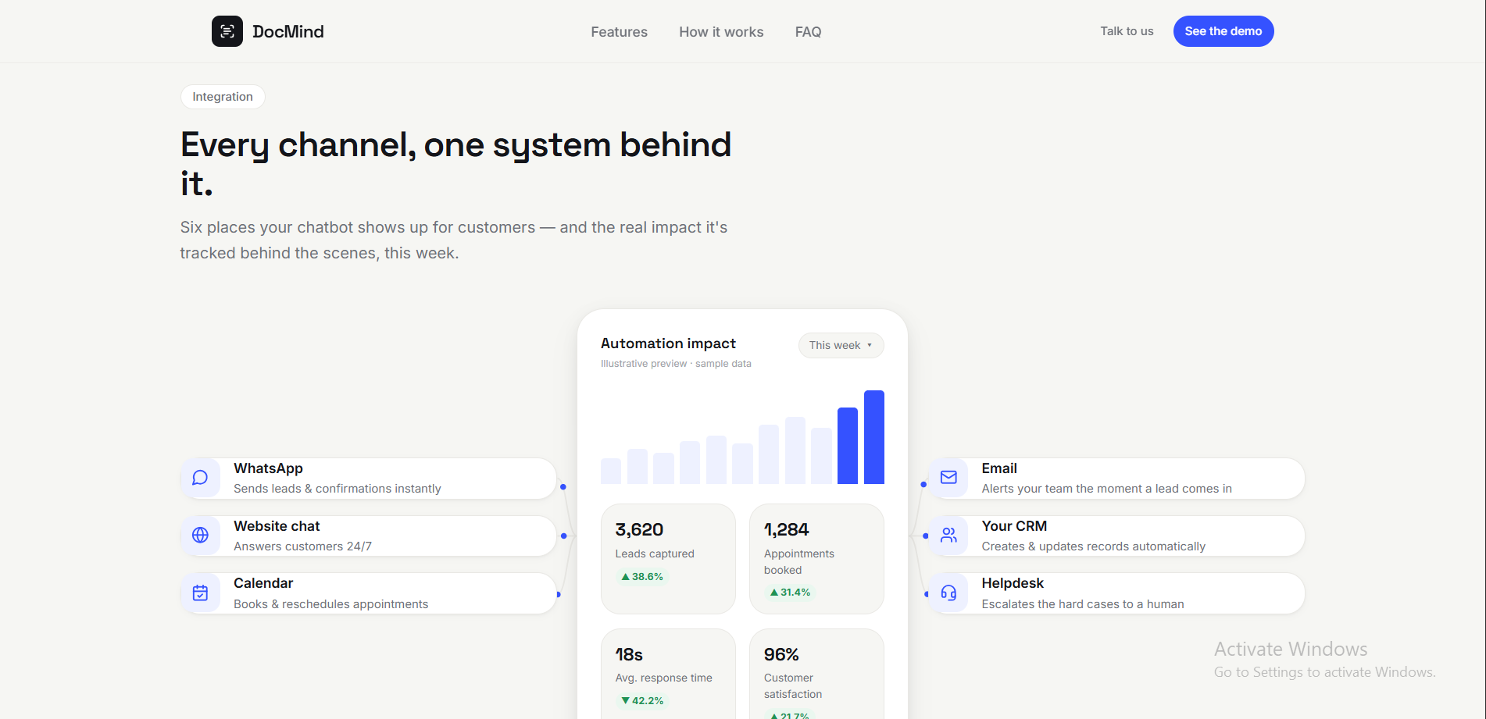Click the tallest blue chart bar
This screenshot has height=719, width=1486.
874,437
